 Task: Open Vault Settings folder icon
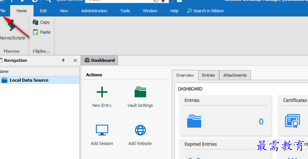point(140,92)
